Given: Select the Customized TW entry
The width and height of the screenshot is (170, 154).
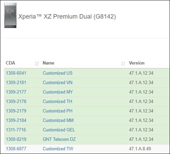Looking at the screenshot, I should tap(58, 149).
